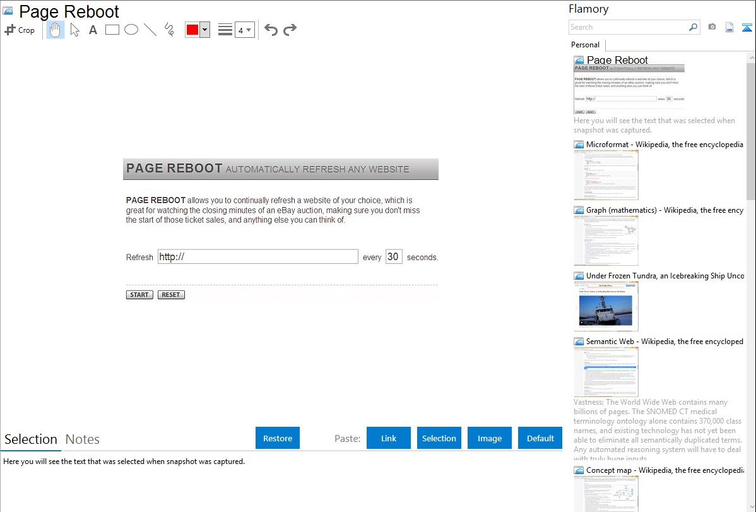Select the ellipse shape tool
Image resolution: width=756 pixels, height=512 pixels.
coord(131,30)
